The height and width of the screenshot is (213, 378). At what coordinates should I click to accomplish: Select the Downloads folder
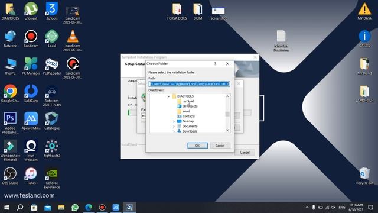pos(190,131)
